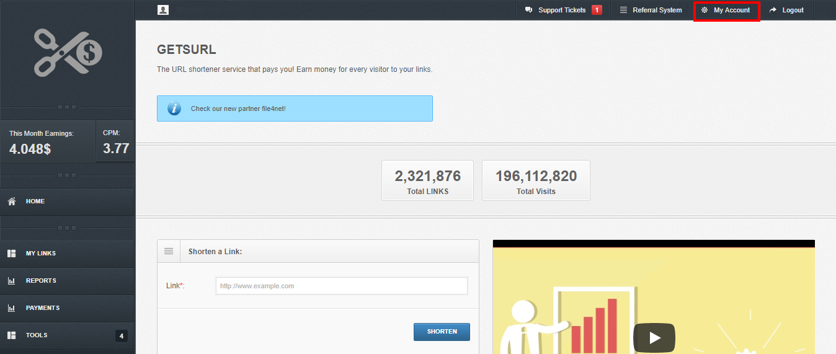
Task: Click the Total LINKS counter box
Action: tap(427, 180)
